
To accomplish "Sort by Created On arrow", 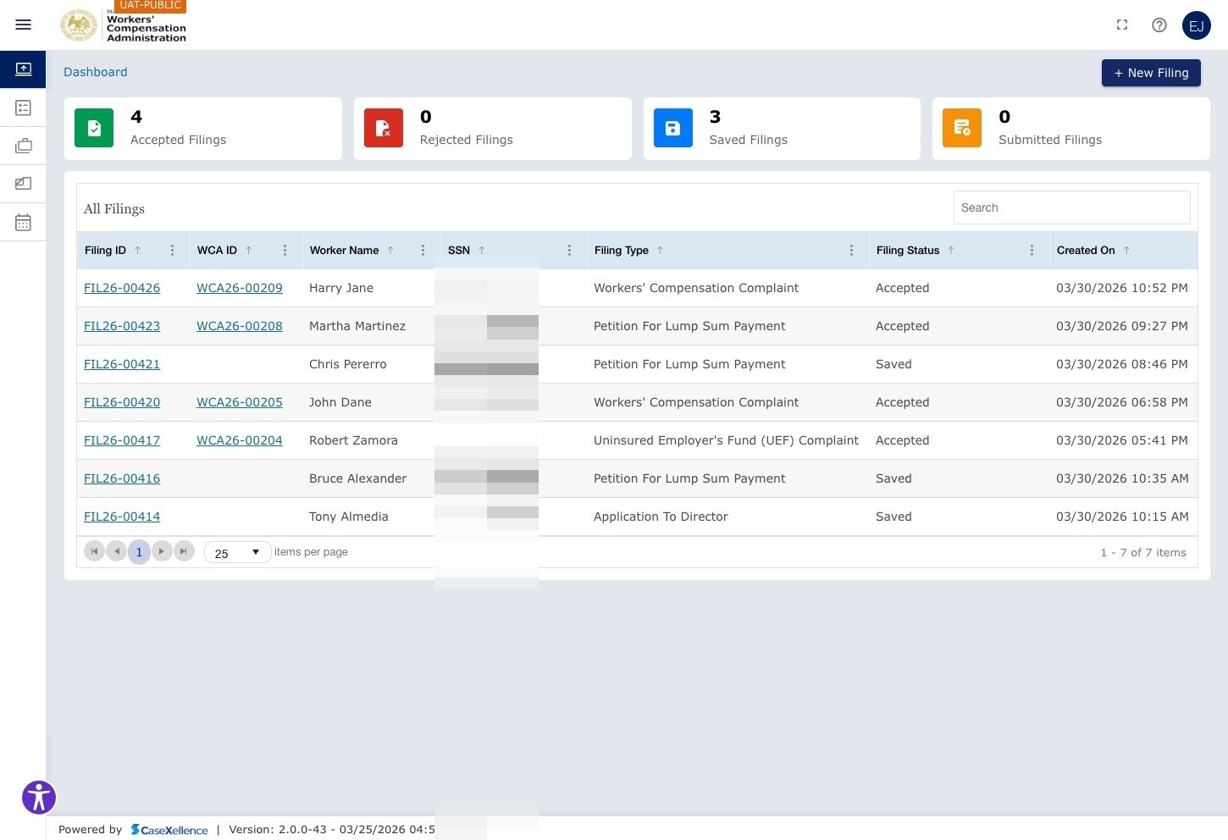I will pyautogui.click(x=1126, y=251).
